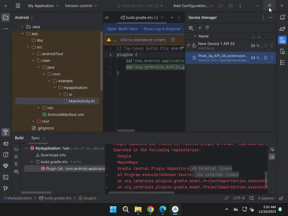Open the New Device 1 API 33 device selector
The width and height of the screenshot is (288, 216).
(140, 6)
